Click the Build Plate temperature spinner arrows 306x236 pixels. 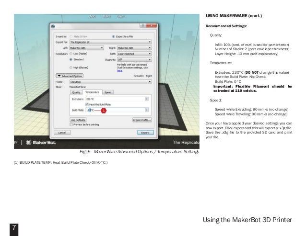click(147, 110)
